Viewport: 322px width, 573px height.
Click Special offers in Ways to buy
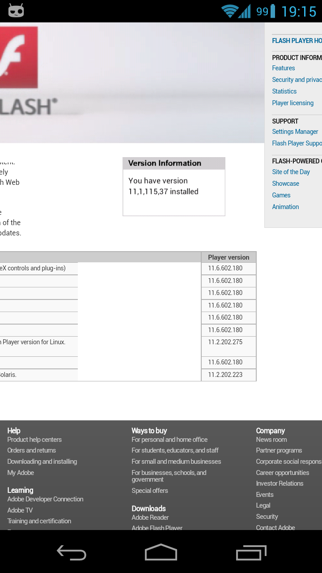150,491
